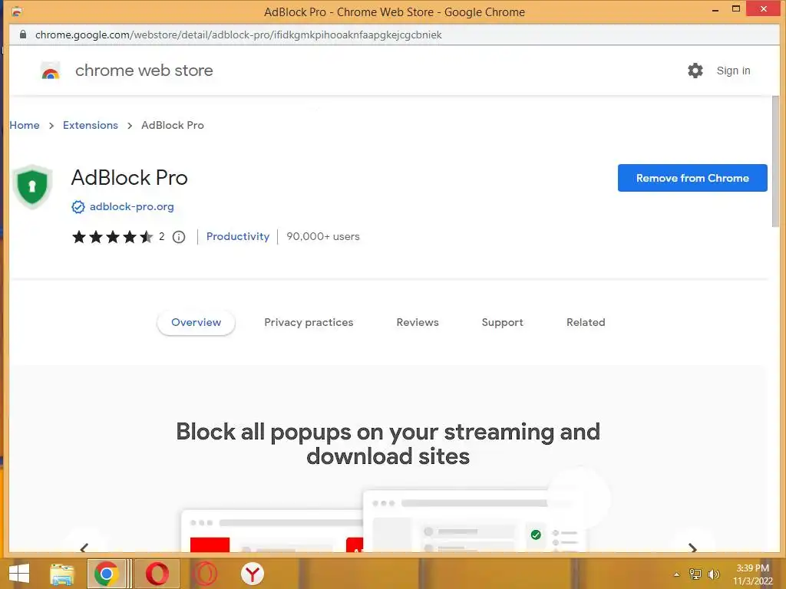The height and width of the screenshot is (589, 786).
Task: Click the Chrome Web Store rainbow logo
Action: [50, 71]
